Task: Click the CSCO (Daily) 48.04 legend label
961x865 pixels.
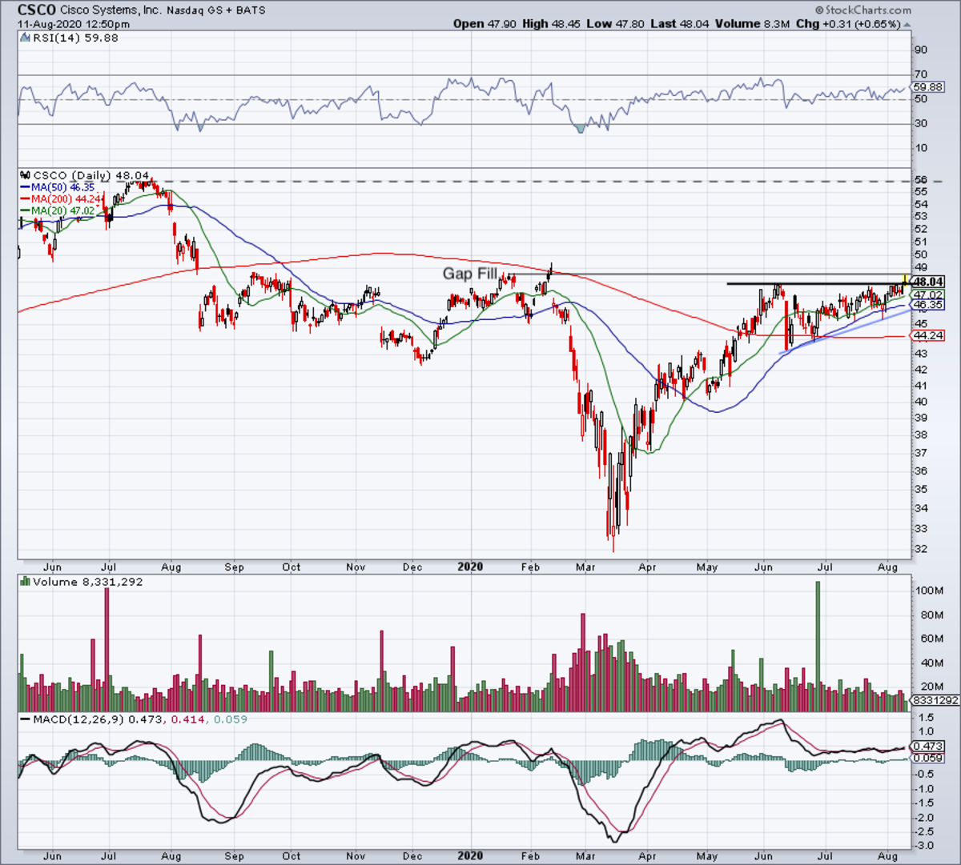Action: tap(91, 174)
